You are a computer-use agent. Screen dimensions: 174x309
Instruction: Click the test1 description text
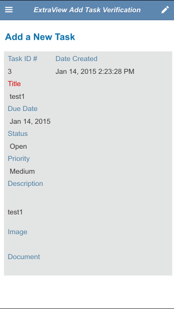pos(15,212)
